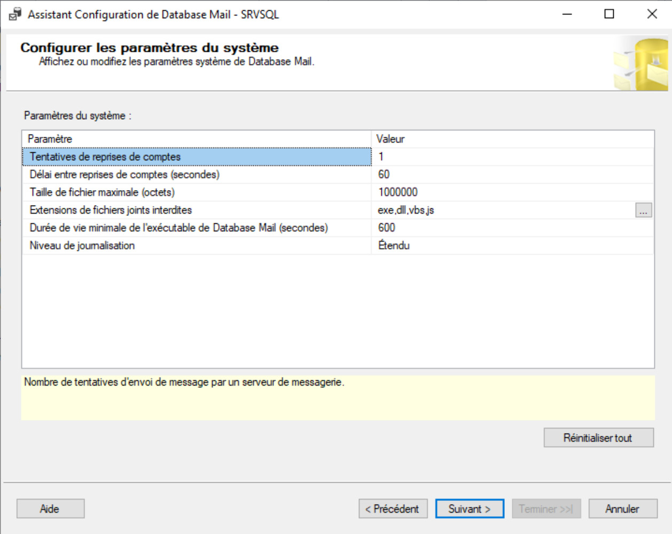
Task: Edit the 60 seconds retry delay value
Action: tap(512, 175)
